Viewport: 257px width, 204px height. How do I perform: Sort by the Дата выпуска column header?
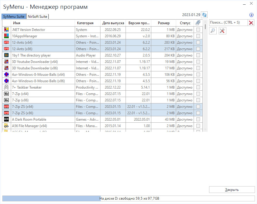[x=113, y=23]
